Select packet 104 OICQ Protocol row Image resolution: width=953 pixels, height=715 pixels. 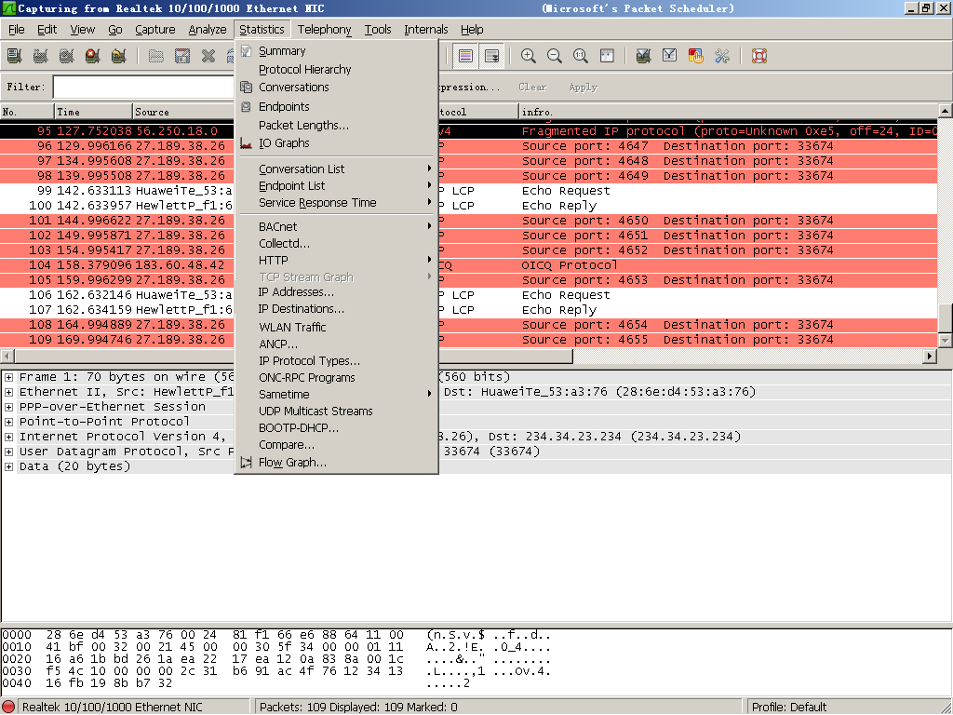(469, 265)
